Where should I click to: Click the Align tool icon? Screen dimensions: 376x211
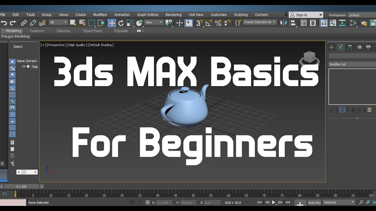coord(293,23)
